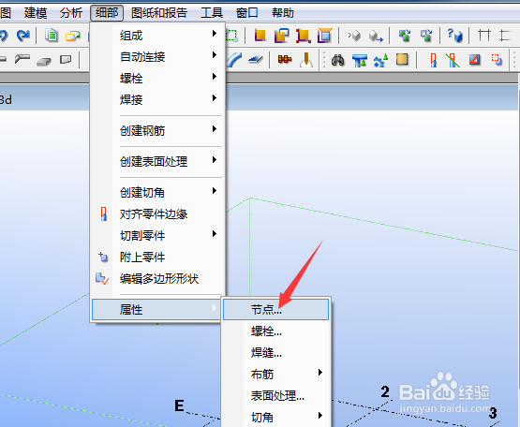The width and height of the screenshot is (520, 427).
Task: Select the contour plate outline icon
Action: 66,60
